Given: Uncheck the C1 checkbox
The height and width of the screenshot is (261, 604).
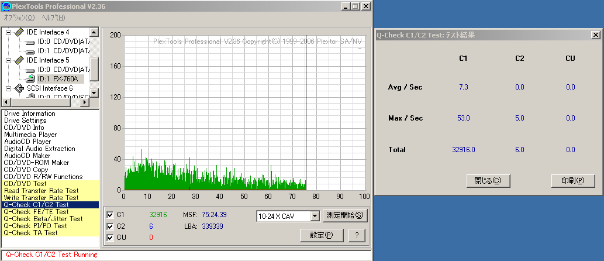Looking at the screenshot, I should (x=110, y=215).
